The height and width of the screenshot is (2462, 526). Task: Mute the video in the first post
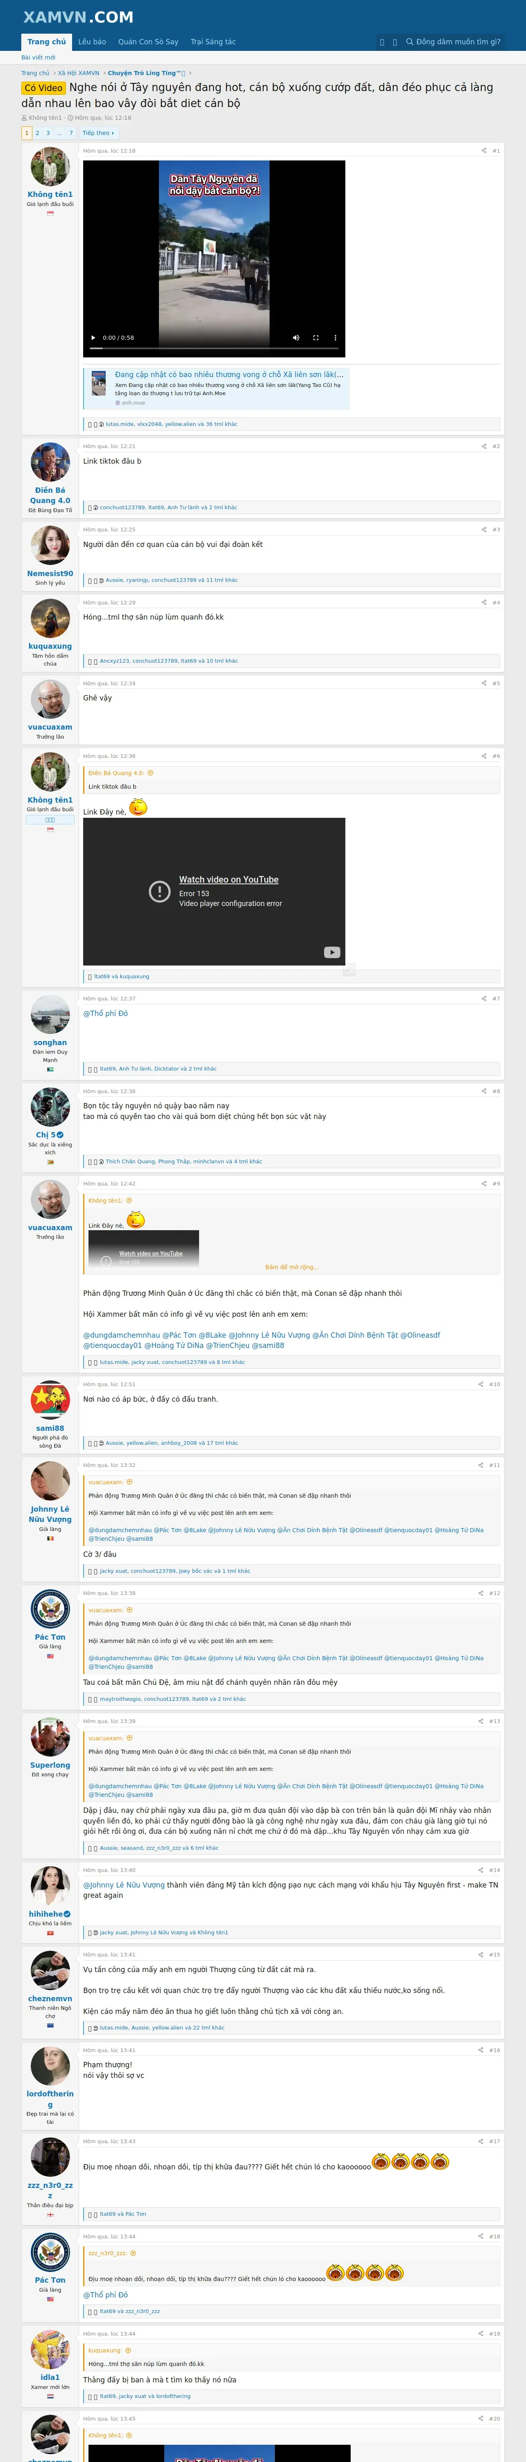pyautogui.click(x=296, y=337)
